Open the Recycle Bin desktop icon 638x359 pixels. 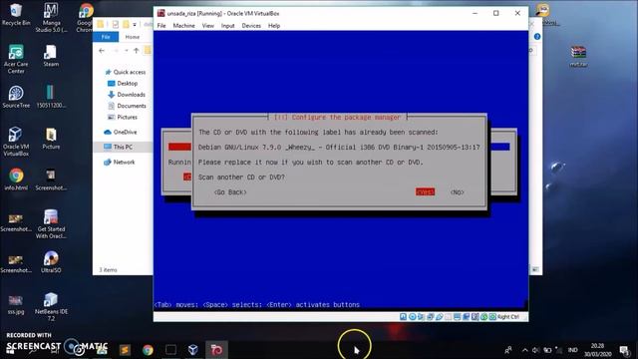pyautogui.click(x=16, y=15)
